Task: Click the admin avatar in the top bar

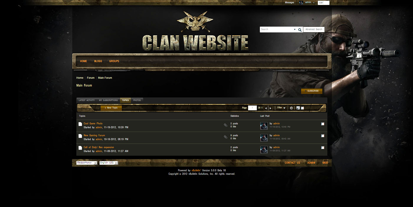Action: point(301,3)
